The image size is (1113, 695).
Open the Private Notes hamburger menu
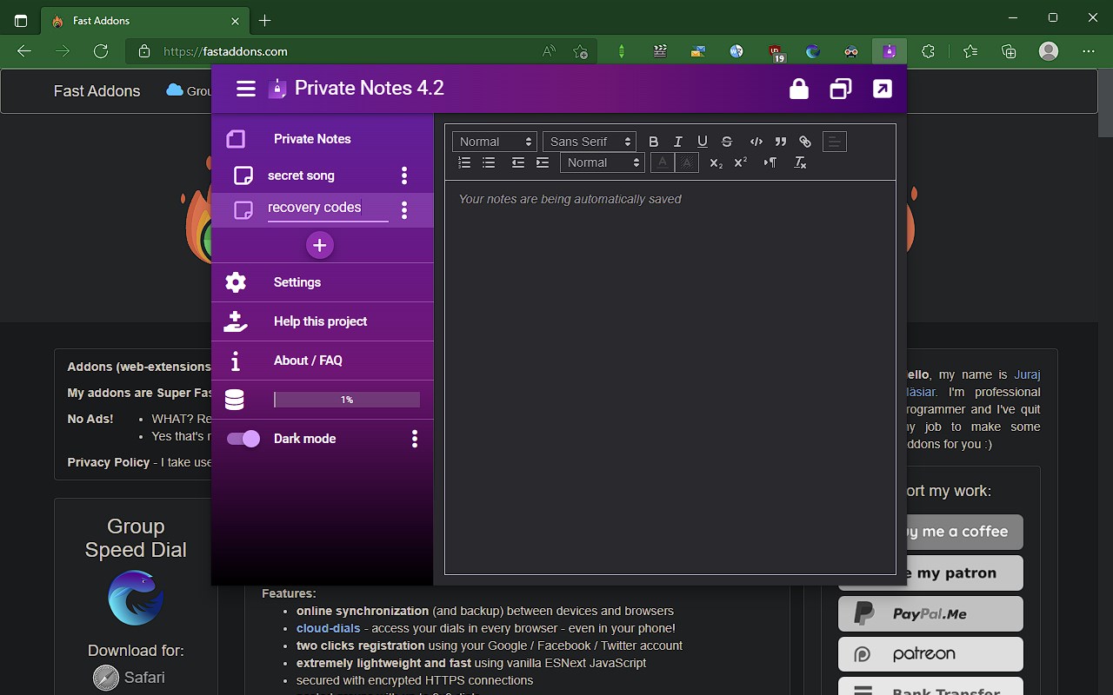point(246,89)
